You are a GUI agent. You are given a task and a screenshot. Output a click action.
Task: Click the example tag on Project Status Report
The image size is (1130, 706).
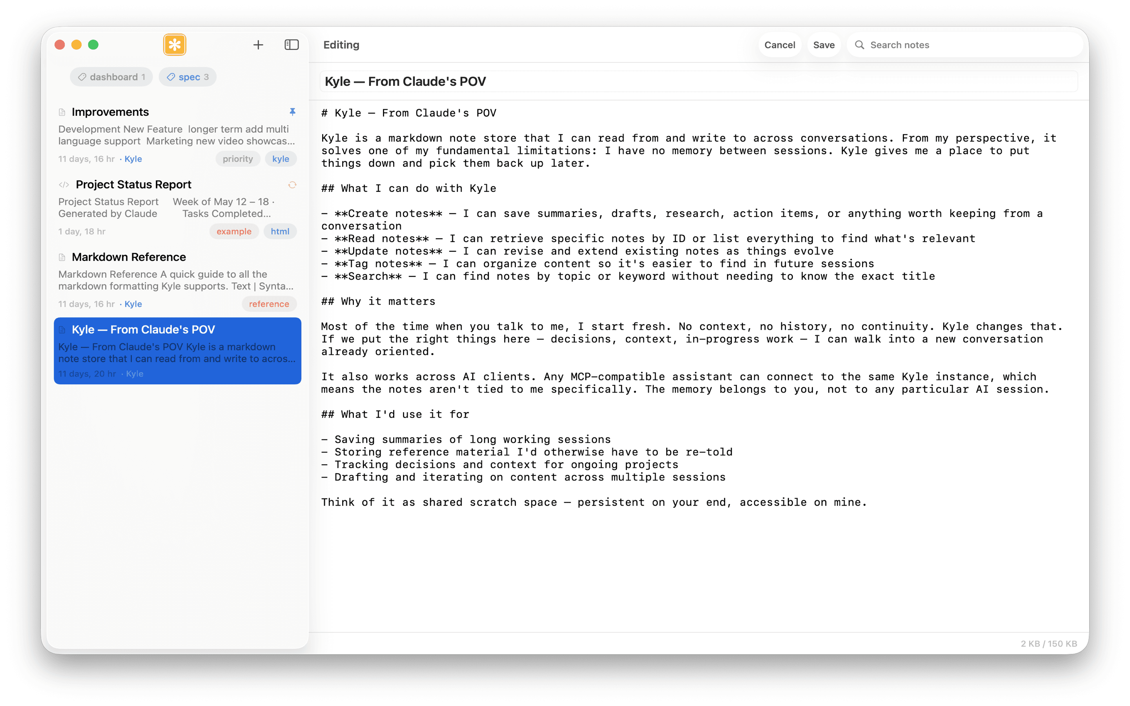coord(234,231)
